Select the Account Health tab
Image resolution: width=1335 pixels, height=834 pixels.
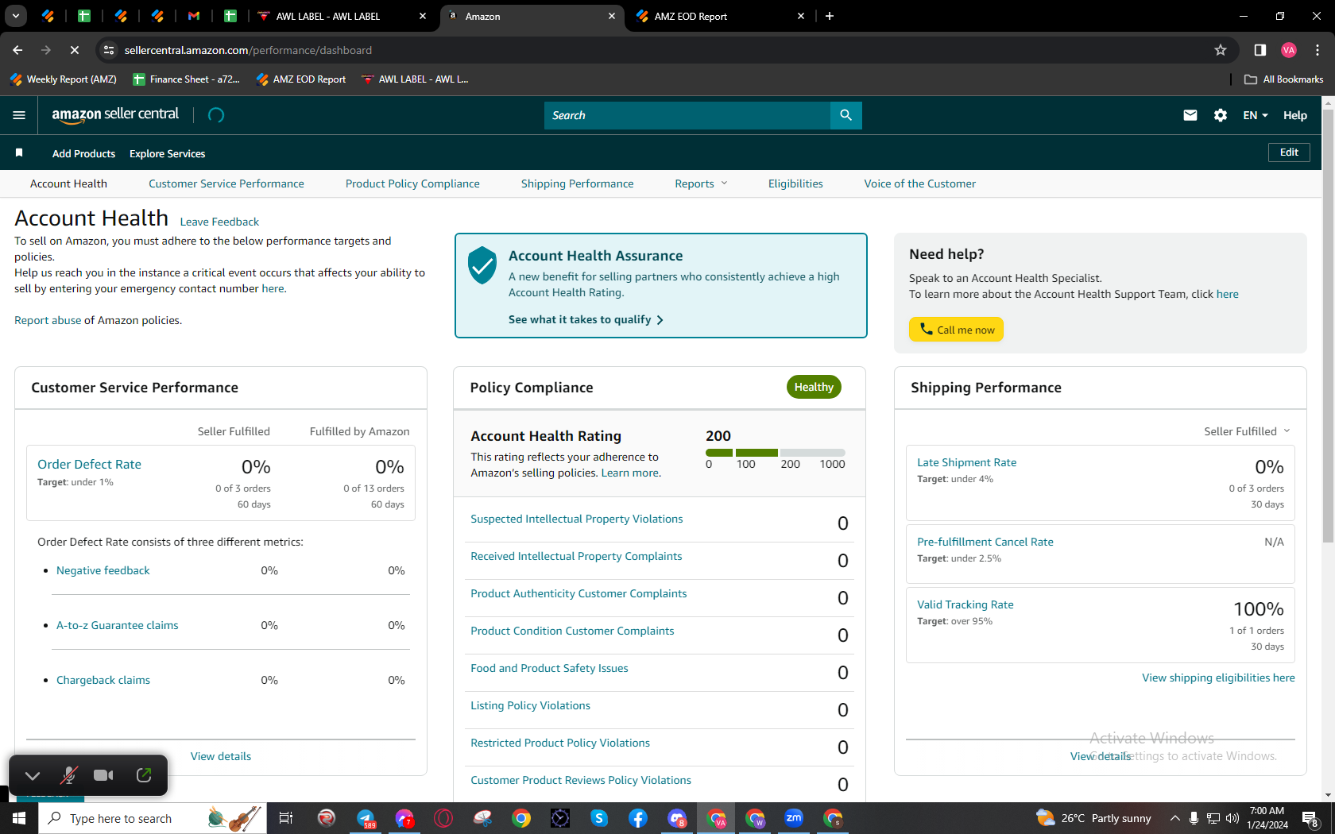point(68,183)
